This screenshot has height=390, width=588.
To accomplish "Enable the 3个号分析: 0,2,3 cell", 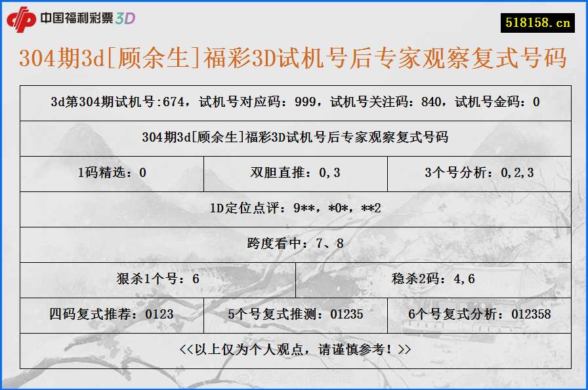I will 478,174.
